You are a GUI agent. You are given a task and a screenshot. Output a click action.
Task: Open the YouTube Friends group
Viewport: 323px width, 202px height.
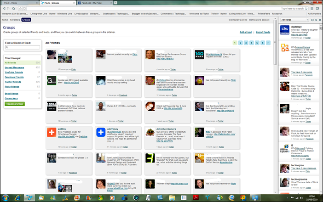14,73
